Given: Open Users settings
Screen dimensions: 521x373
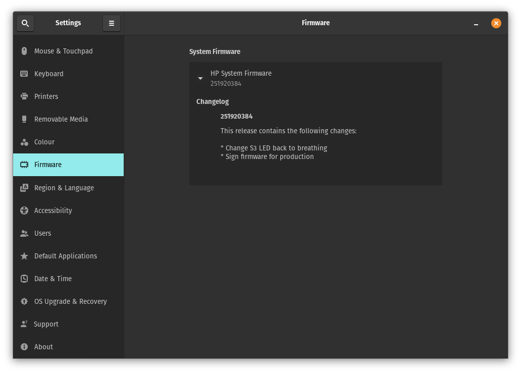Looking at the screenshot, I should click(69, 233).
